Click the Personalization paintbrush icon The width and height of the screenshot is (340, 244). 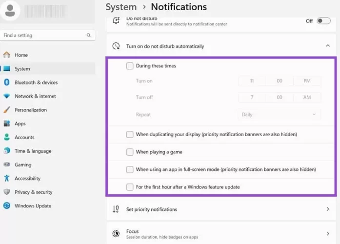pyautogui.click(x=7, y=110)
